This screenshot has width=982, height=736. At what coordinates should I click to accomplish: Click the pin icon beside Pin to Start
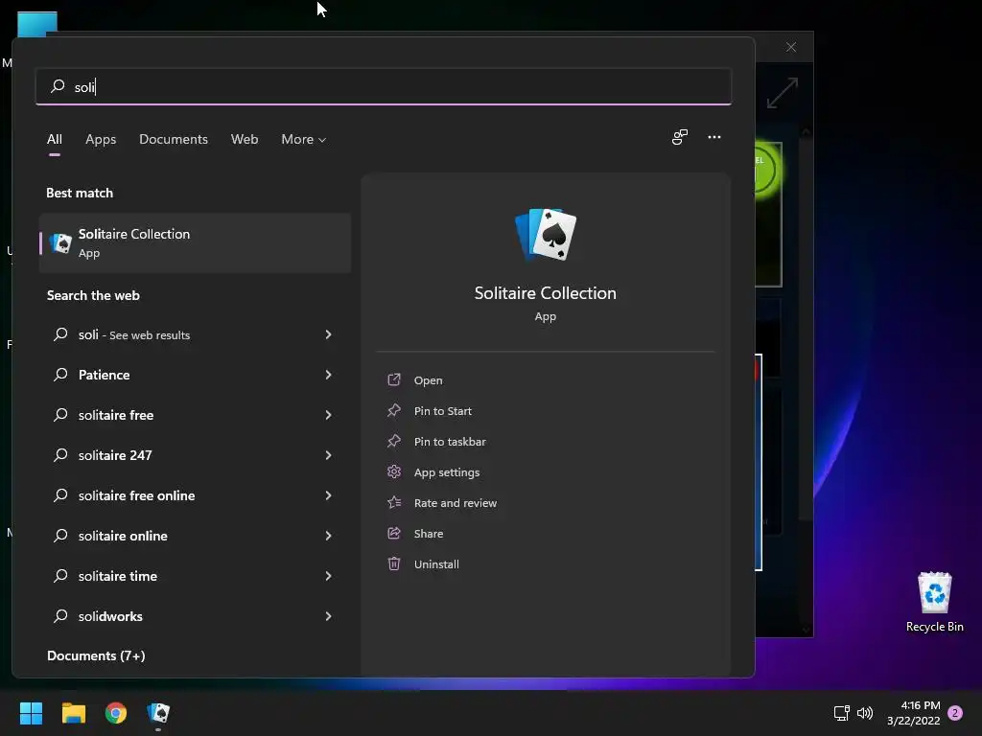[394, 410]
